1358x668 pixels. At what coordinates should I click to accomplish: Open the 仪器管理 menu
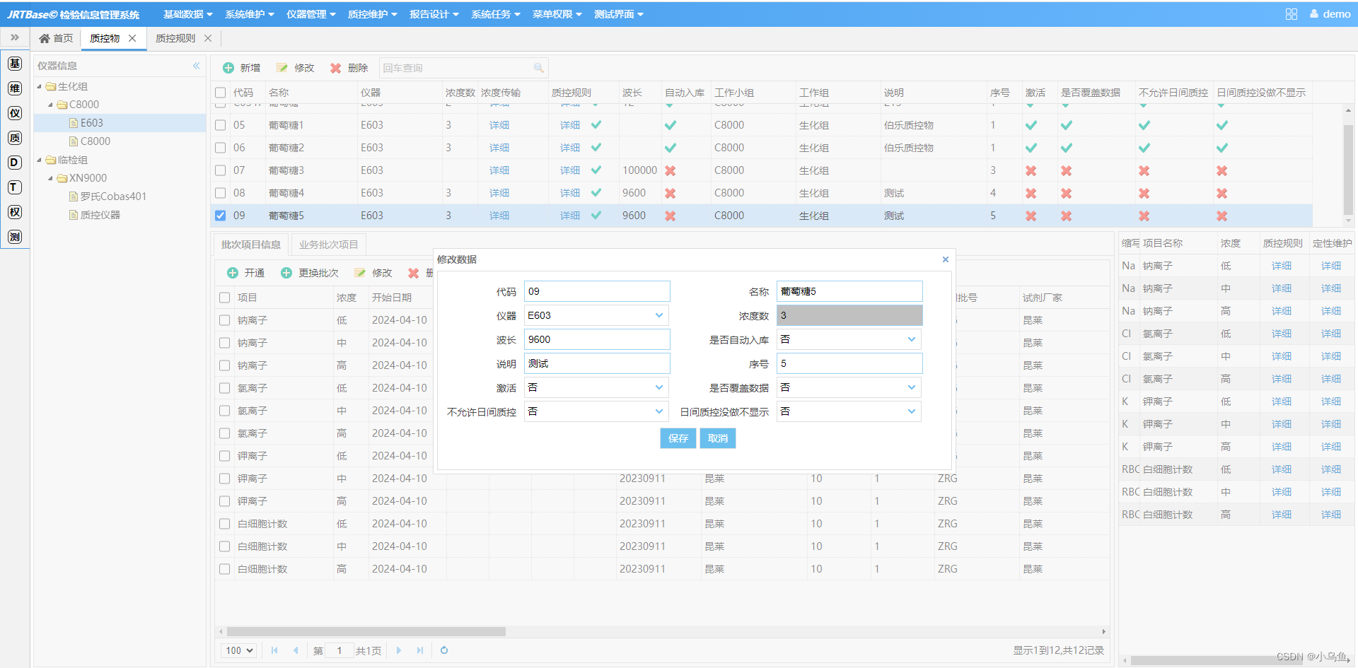311,14
